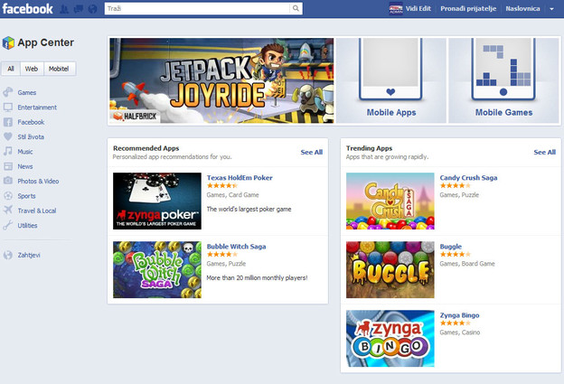Click Candy Crush Saga title link

tap(468, 177)
